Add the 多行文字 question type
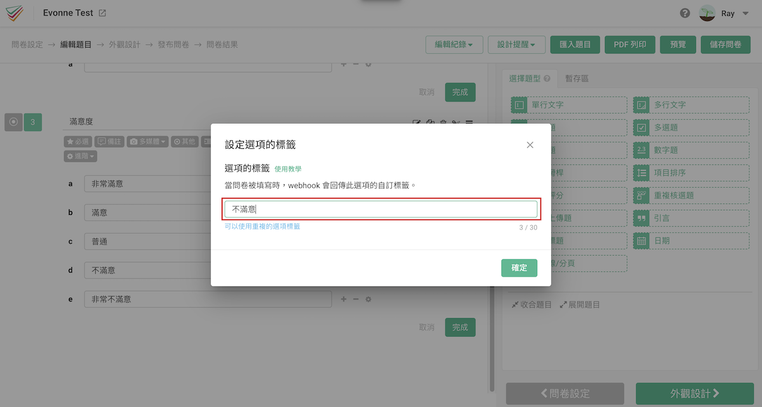Screen dimensions: 762x407 pyautogui.click(x=692, y=105)
